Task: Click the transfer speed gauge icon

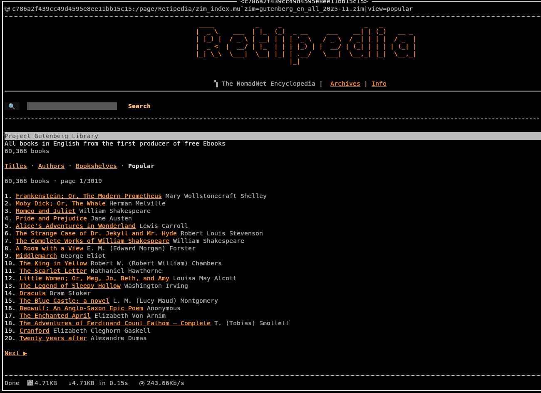Action: 142,383
